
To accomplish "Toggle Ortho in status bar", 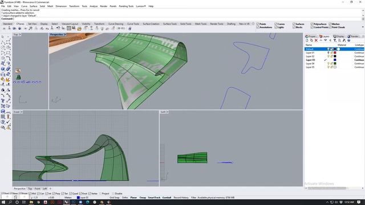I will [125, 198].
